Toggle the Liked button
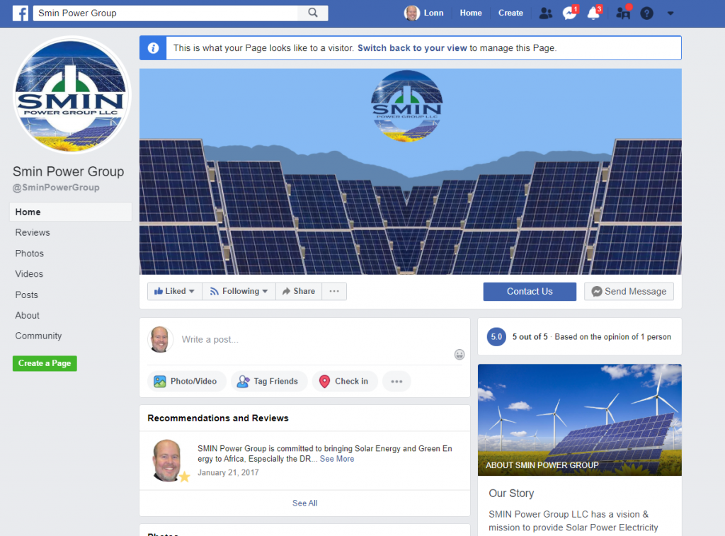Screen dimensions: 725x536 click(x=174, y=291)
